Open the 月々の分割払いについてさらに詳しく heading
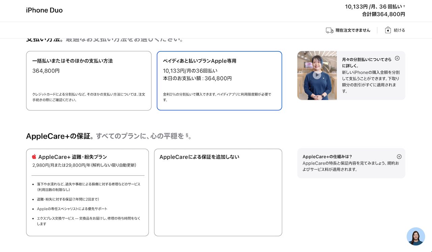432x252 pixels. coord(367,62)
